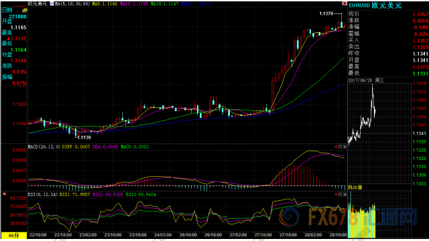This screenshot has height=241, width=429.
Task: Maximize the MACD panel with its square icon
Action: [x=341, y=147]
